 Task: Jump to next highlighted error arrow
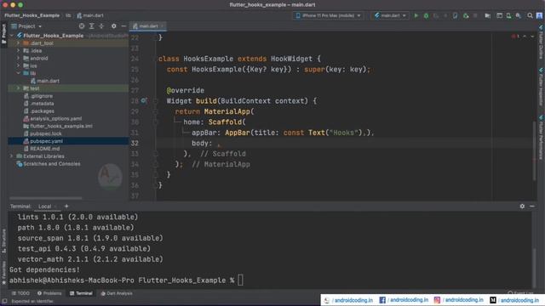tap(532, 37)
